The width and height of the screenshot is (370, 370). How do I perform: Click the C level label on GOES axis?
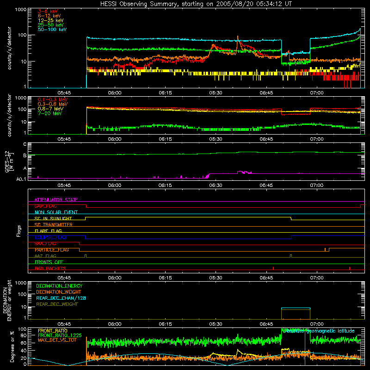(25, 144)
